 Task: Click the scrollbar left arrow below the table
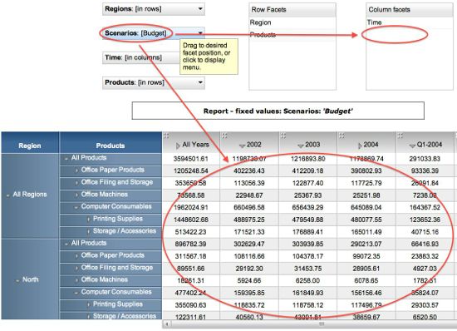tap(167, 324)
